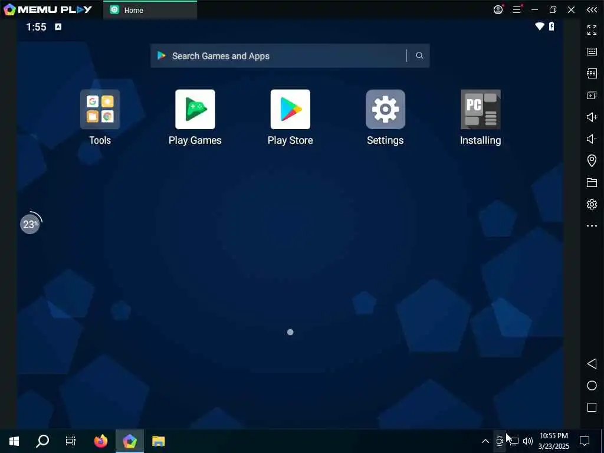Install an APK via sidebar icon
Image resolution: width=604 pixels, height=453 pixels.
coord(592,73)
